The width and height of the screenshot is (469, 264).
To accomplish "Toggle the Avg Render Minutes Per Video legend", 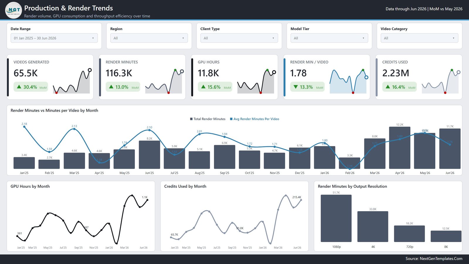I will click(x=254, y=119).
